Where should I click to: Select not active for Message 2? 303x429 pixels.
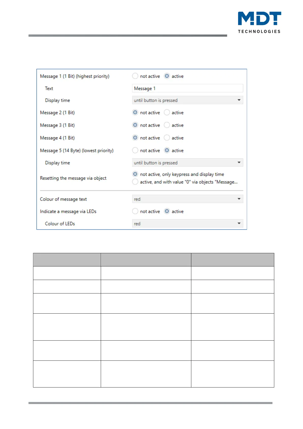tap(135, 112)
